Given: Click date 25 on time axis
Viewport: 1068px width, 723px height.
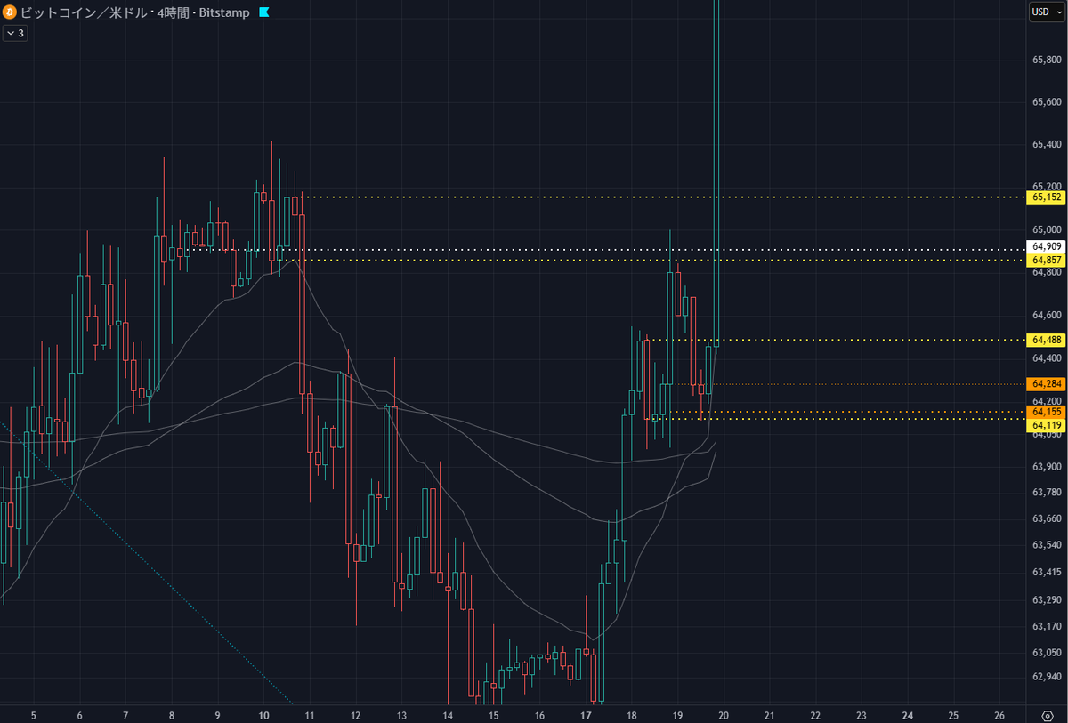Looking at the screenshot, I should pos(954,714).
